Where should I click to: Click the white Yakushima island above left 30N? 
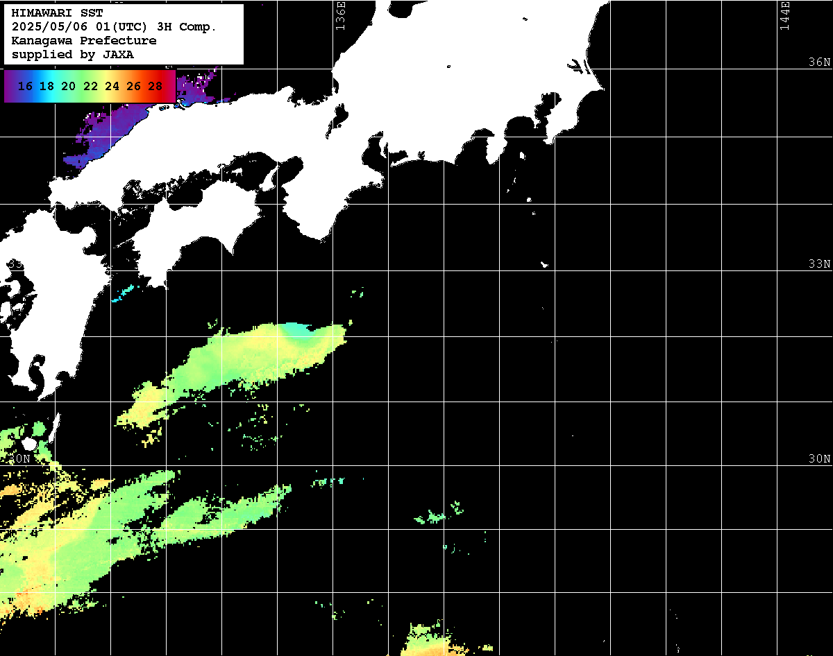(29, 443)
